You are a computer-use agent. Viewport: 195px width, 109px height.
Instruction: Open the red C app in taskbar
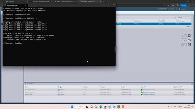(123, 107)
